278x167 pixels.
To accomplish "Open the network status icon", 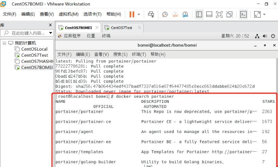I will [257, 36].
